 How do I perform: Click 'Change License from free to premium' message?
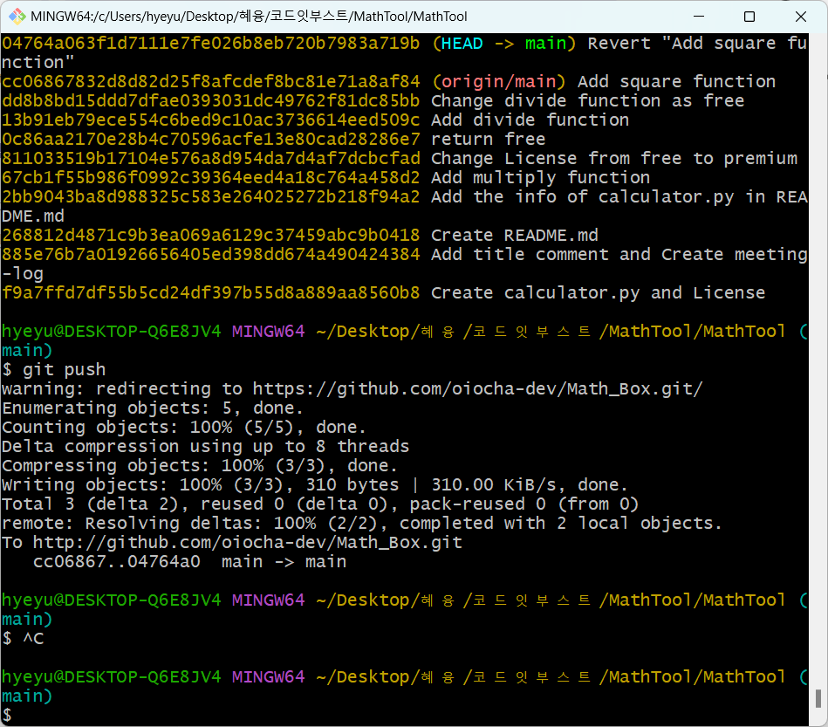pos(613,158)
